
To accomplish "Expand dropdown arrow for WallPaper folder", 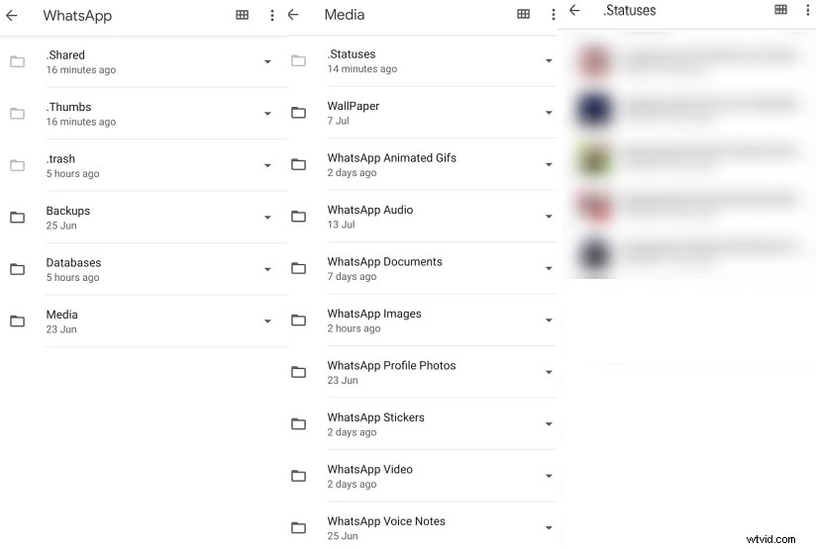I will pos(549,113).
